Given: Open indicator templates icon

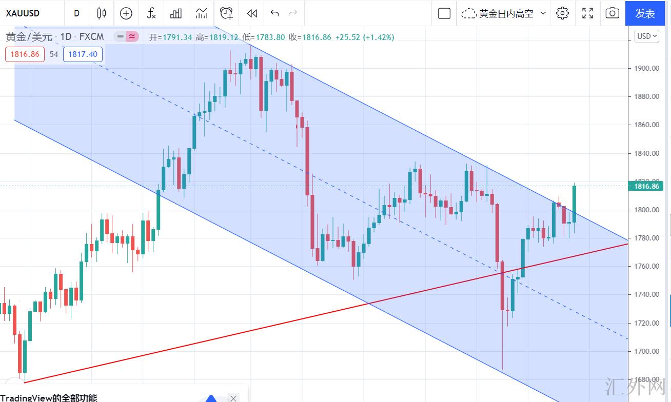Looking at the screenshot, I should pyautogui.click(x=201, y=13).
